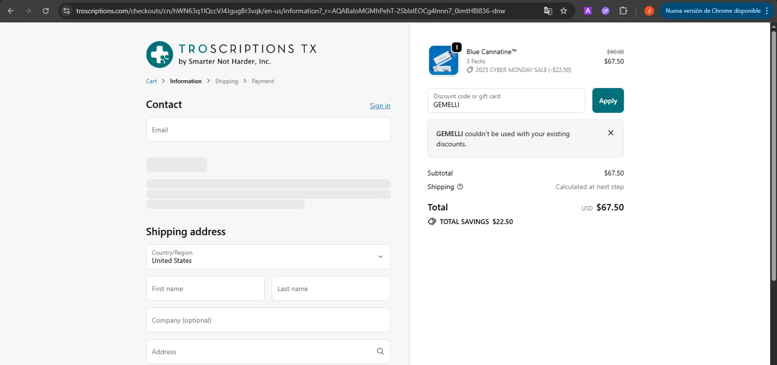The width and height of the screenshot is (777, 365).
Task: Click the Blue Cannatine product name
Action: 492,52
